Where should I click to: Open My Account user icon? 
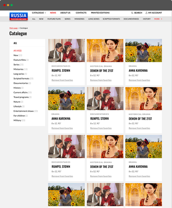point(146,13)
